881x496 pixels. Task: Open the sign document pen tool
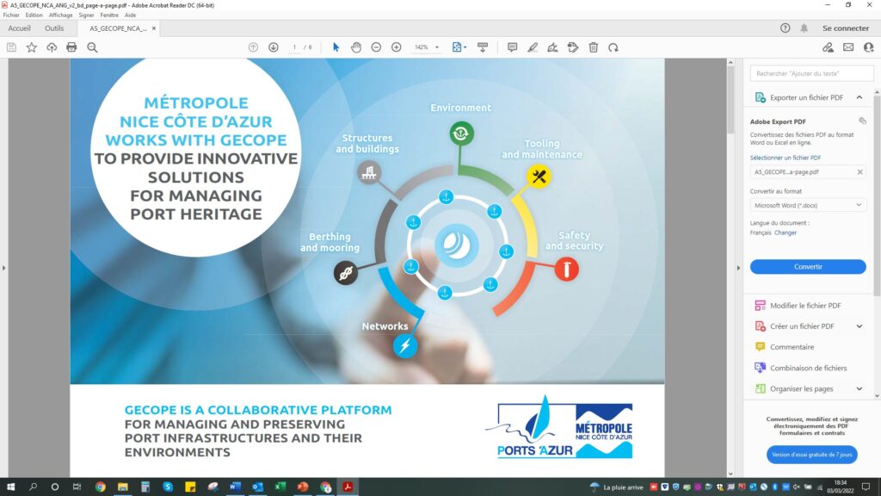[x=553, y=48]
